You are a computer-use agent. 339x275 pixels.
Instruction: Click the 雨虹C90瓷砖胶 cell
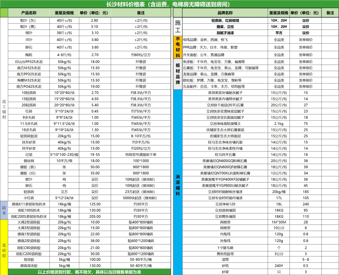[x=29, y=248]
